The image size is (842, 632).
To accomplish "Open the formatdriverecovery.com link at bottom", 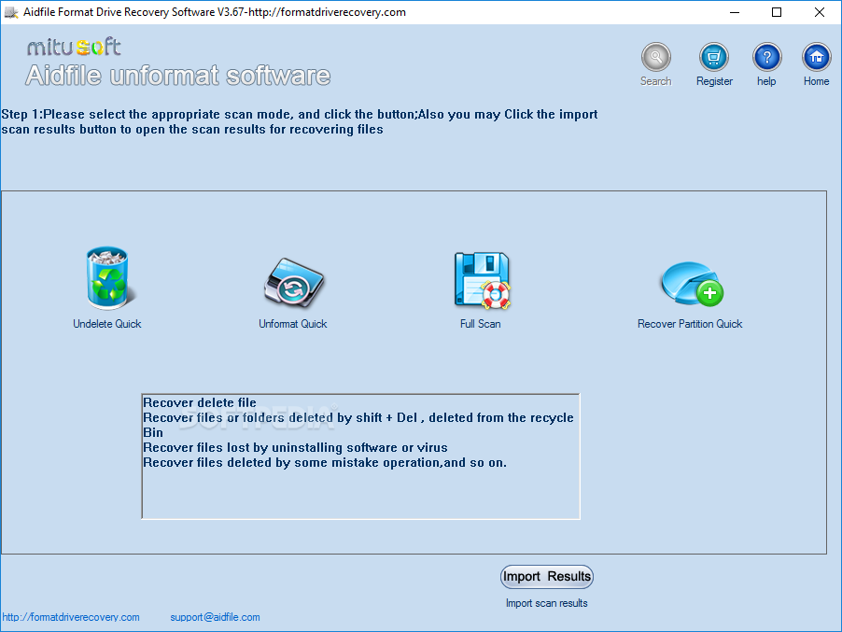I will pos(71,617).
